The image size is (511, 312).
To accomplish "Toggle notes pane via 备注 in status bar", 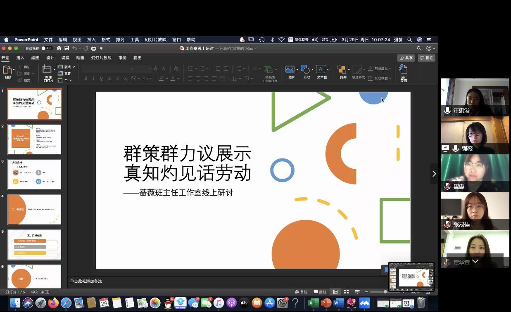I will click(301, 292).
